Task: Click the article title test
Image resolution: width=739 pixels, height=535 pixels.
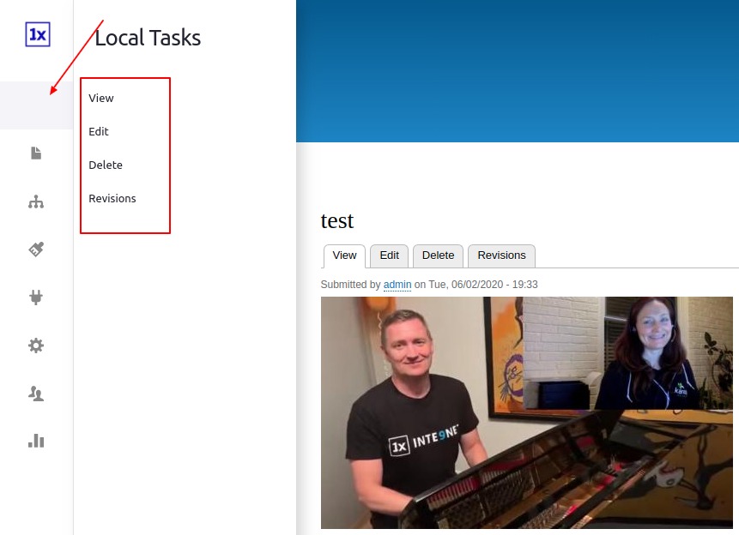Action: pos(336,220)
